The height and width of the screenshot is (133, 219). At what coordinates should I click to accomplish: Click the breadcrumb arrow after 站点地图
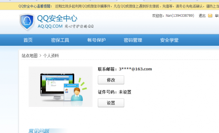(x=41, y=56)
